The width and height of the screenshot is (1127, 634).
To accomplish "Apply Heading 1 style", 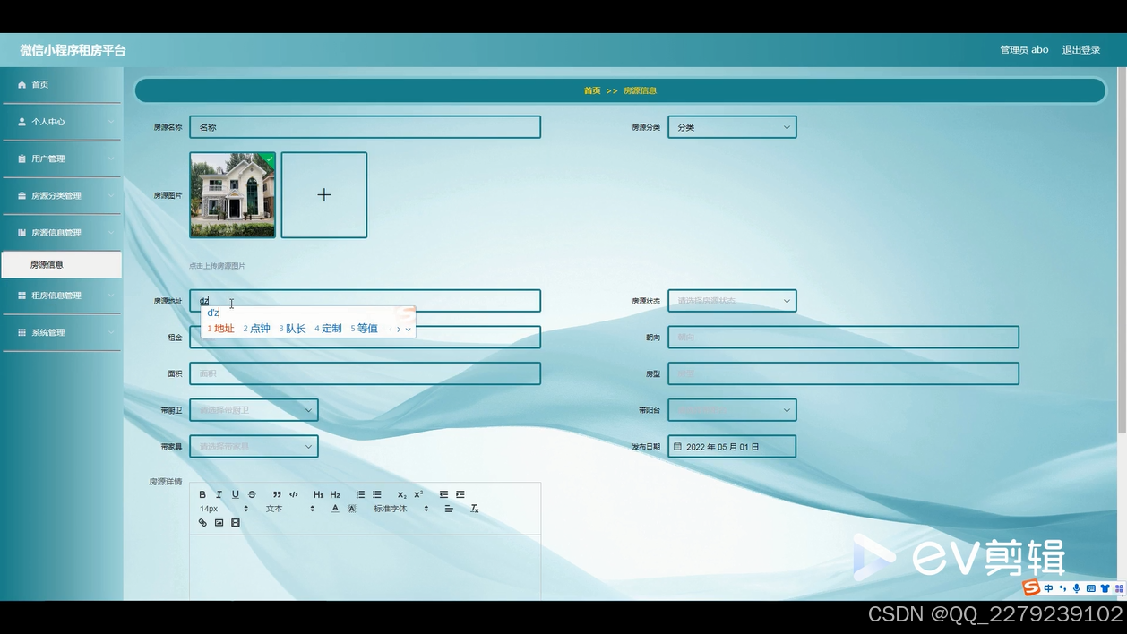I will pyautogui.click(x=318, y=494).
